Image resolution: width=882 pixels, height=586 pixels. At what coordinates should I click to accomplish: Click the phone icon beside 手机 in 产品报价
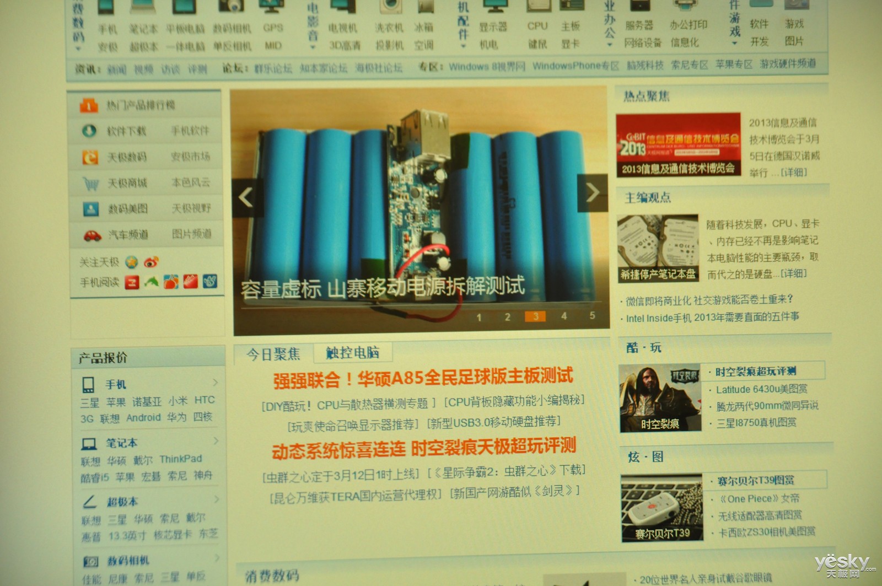point(88,384)
